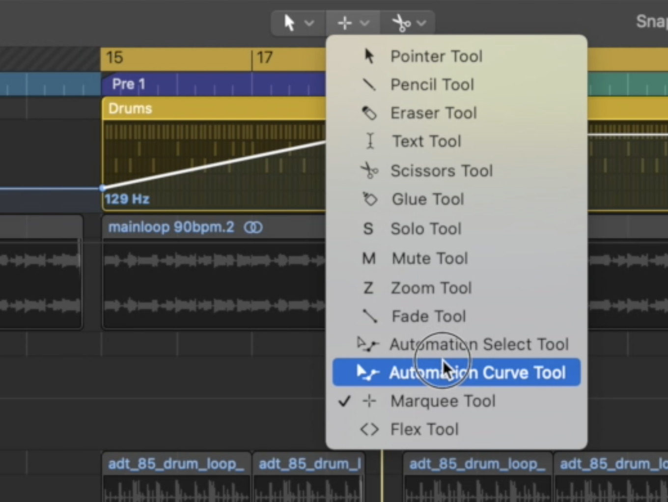
Task: Click the Text Tool cursor icon
Action: pyautogui.click(x=370, y=141)
